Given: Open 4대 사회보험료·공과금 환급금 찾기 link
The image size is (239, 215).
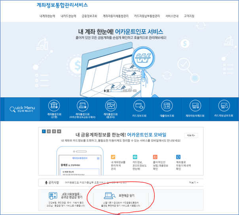Looking at the screenshot, I should tap(72, 196).
